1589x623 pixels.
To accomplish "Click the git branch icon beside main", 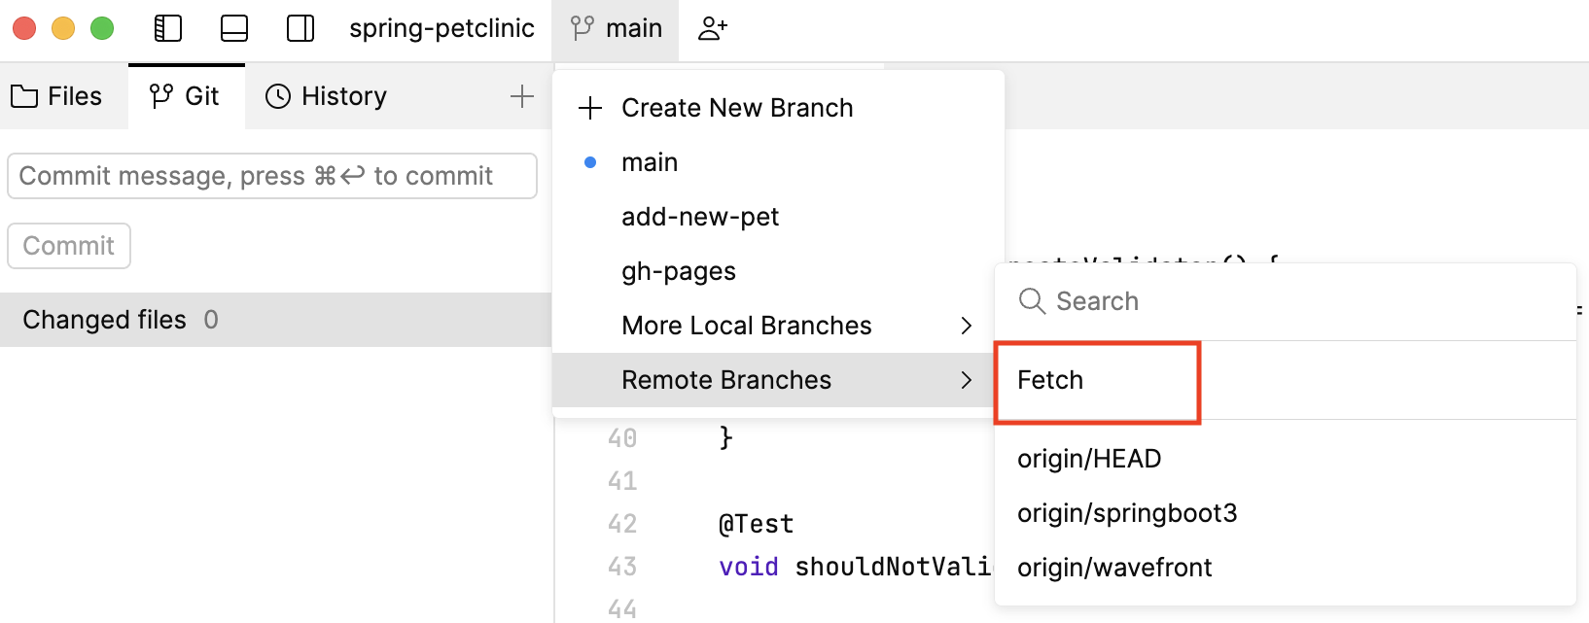I will [x=583, y=29].
